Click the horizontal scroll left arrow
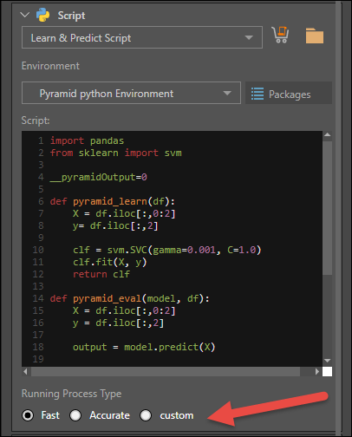The image size is (352, 437). click(25, 371)
